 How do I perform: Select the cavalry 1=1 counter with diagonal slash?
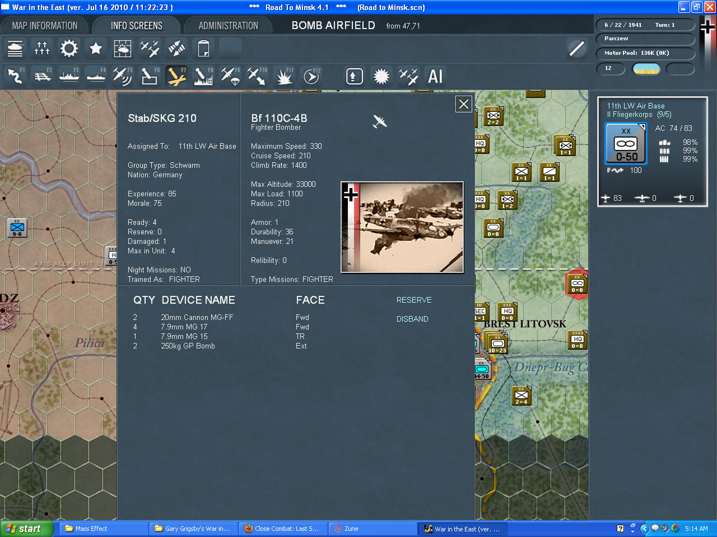coord(550,172)
